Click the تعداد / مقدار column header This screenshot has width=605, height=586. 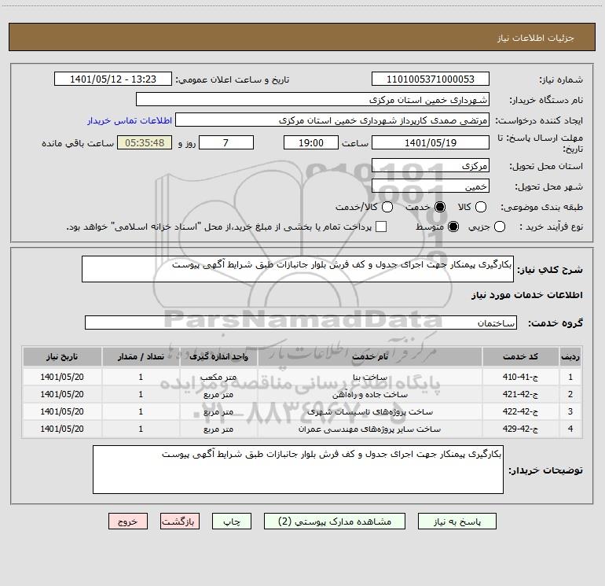[141, 356]
